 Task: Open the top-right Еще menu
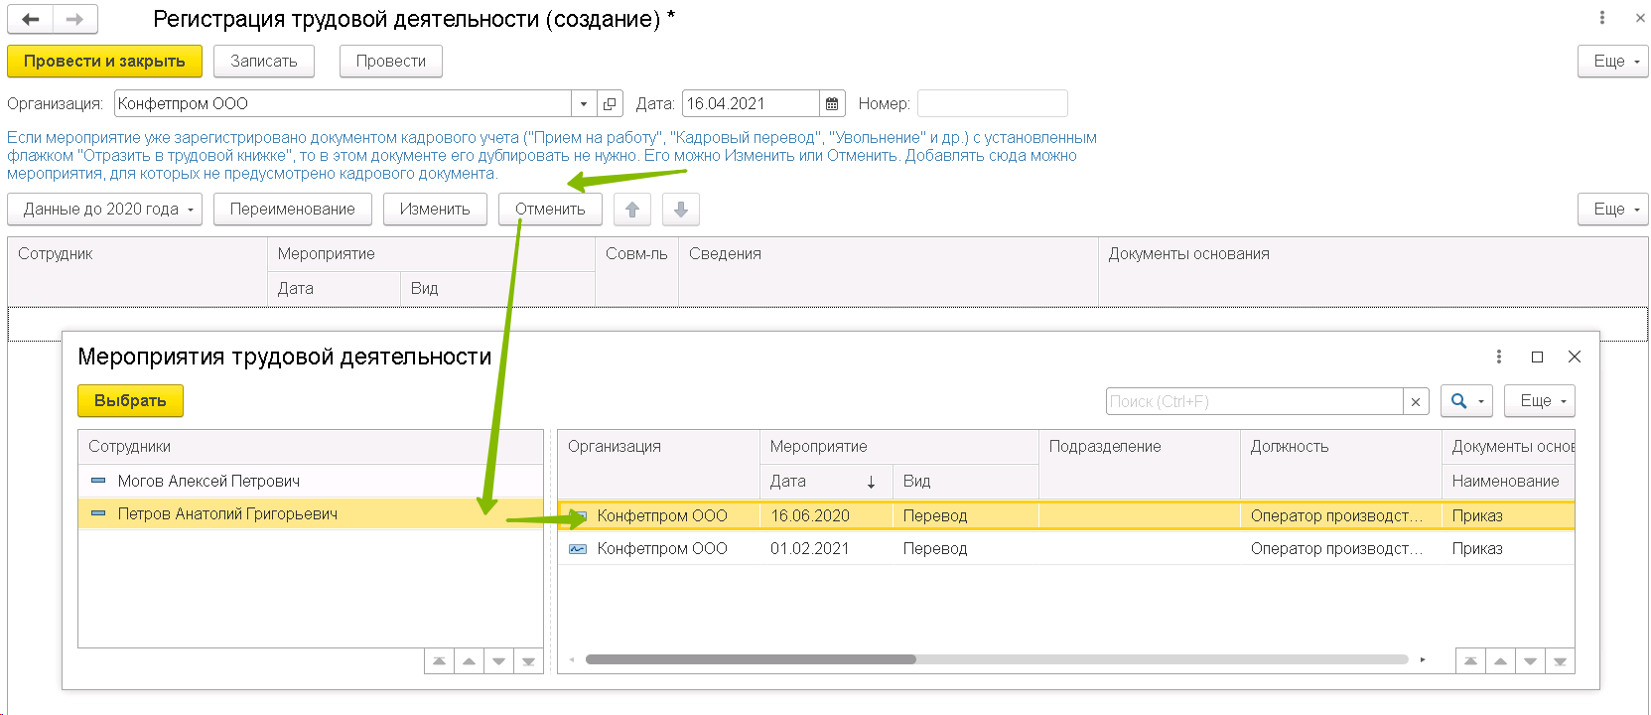tap(1612, 62)
